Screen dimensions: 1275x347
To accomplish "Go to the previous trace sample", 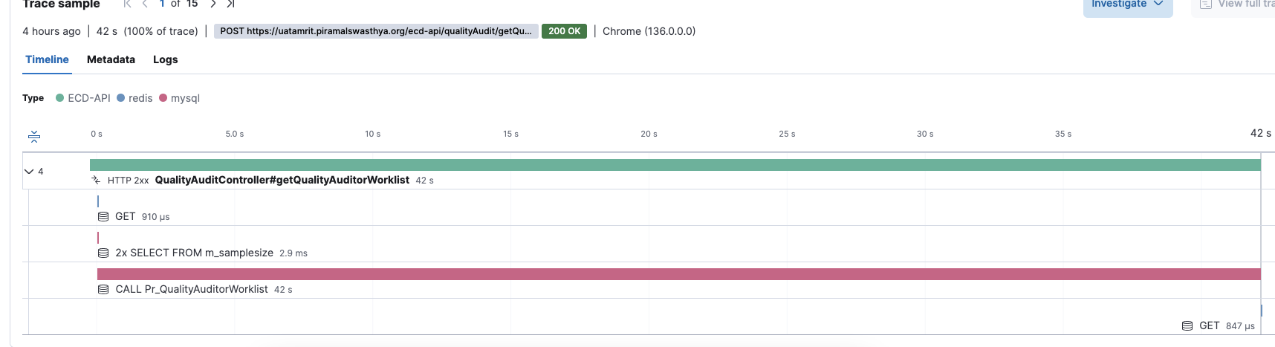I will tap(145, 4).
